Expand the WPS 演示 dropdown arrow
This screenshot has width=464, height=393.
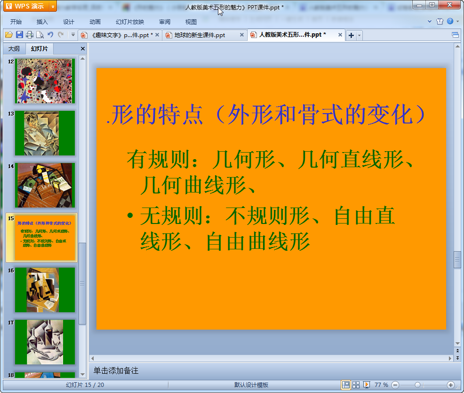(x=53, y=7)
